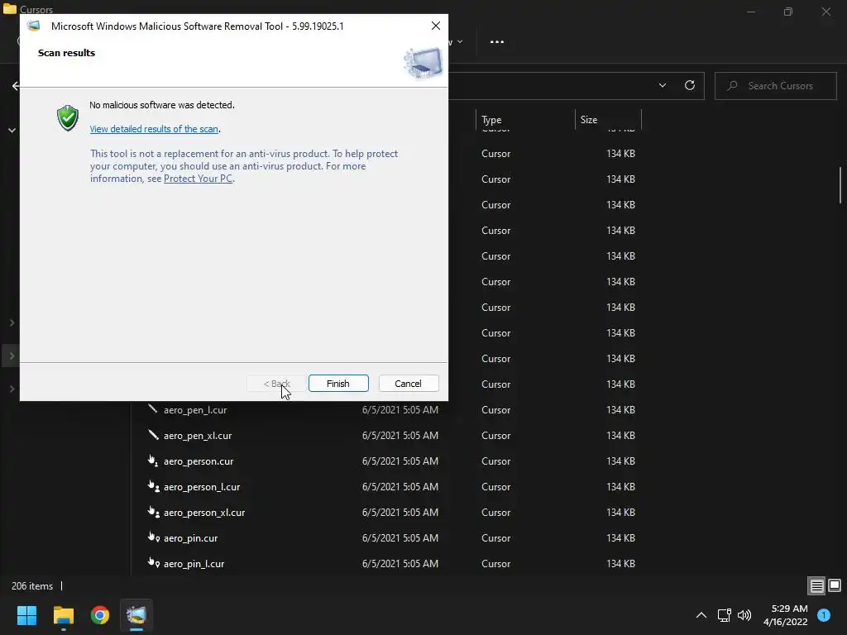
Task: Click the aero_person.cur hand icon
Action: 153,461
